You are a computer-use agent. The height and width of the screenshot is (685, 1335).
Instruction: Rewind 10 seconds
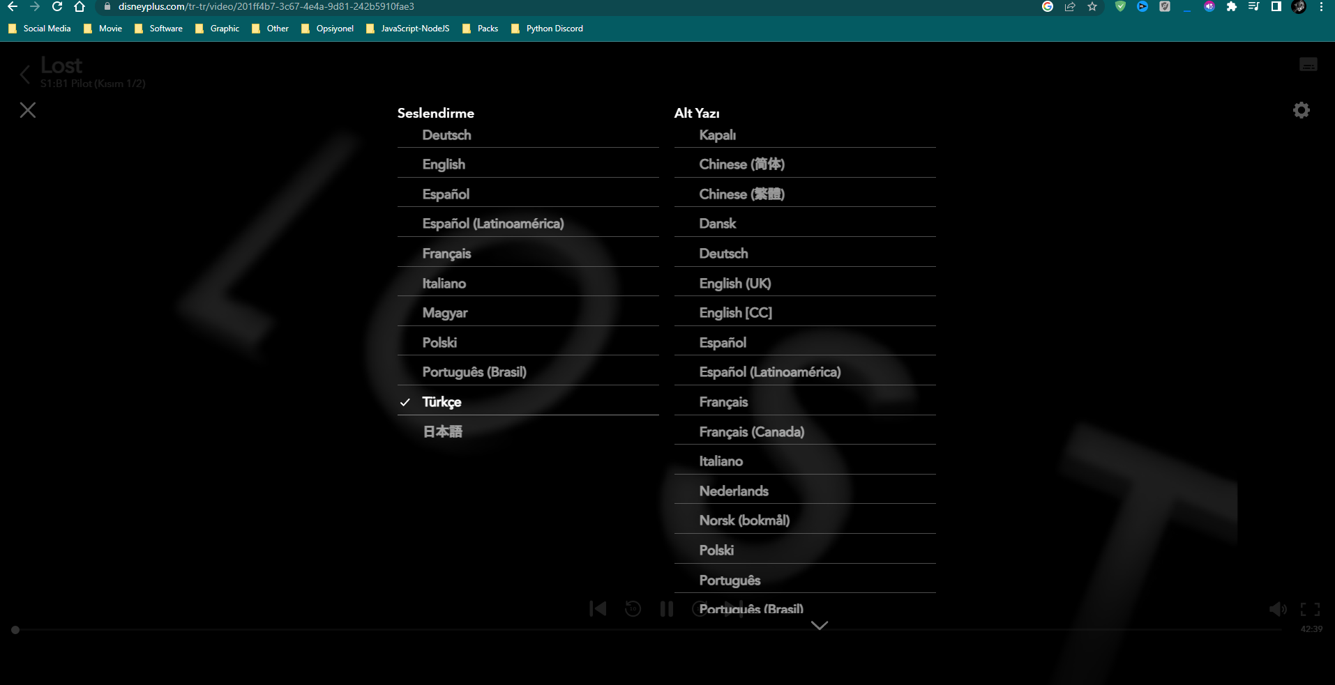[633, 609]
